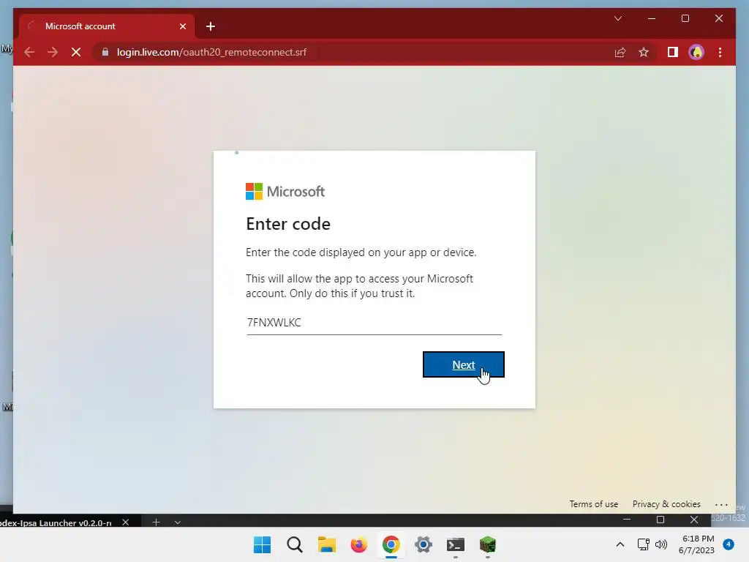Close the Chrome window
The height and width of the screenshot is (562, 749).
[718, 18]
